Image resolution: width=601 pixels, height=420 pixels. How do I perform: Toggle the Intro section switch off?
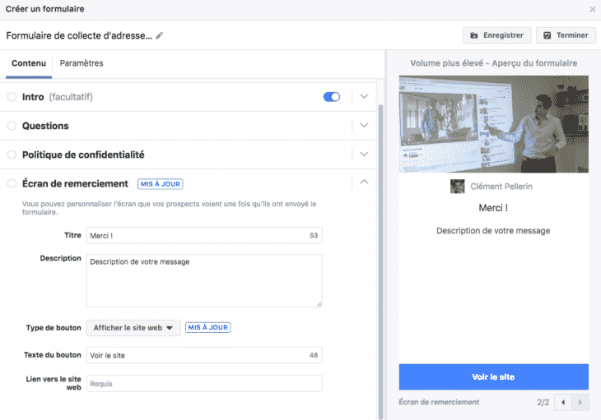(x=332, y=97)
